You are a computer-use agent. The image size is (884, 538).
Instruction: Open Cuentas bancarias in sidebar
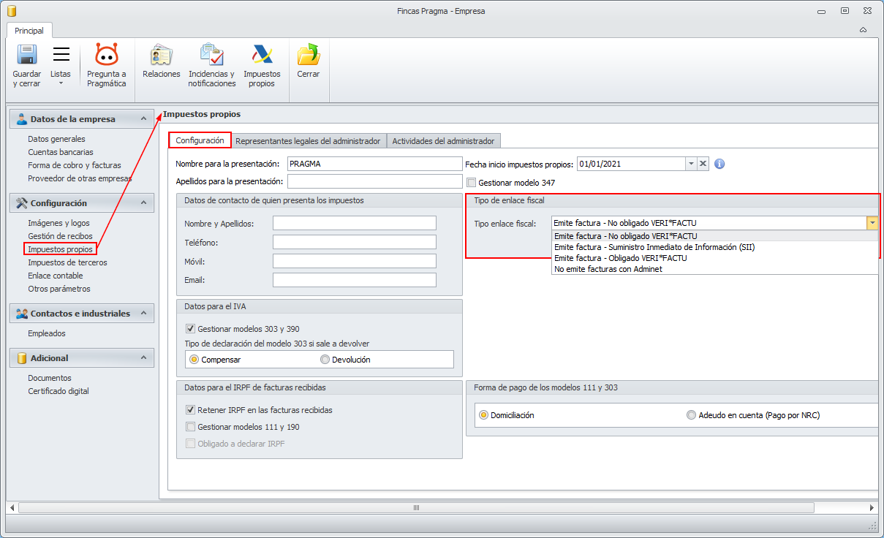(x=61, y=152)
